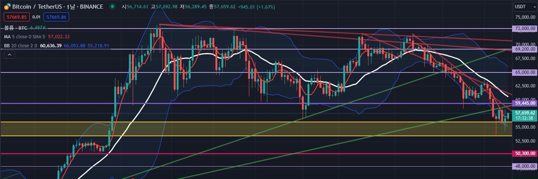Click the 48,000.00 price line label
The width and height of the screenshot is (538, 179).
pyautogui.click(x=525, y=166)
